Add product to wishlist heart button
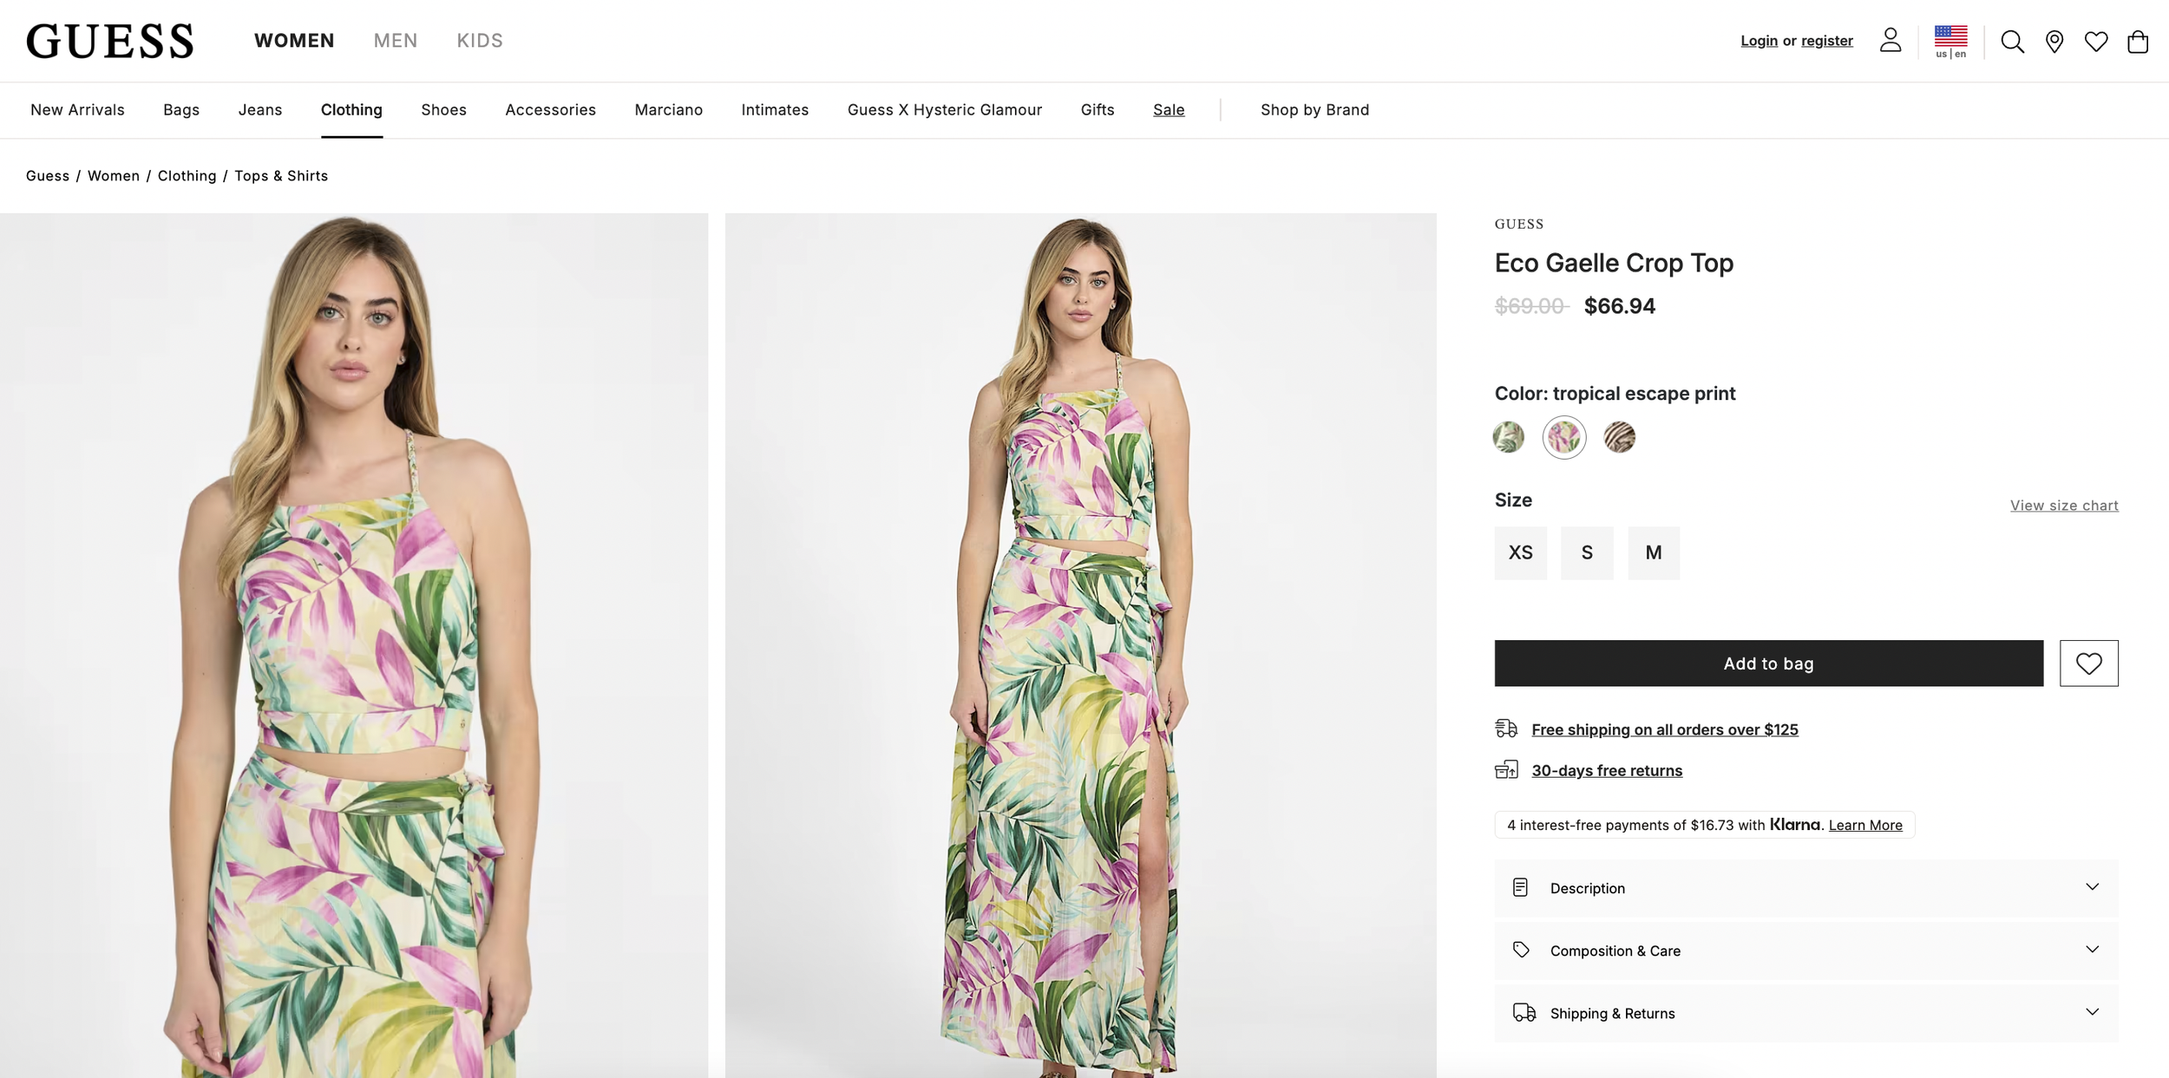The width and height of the screenshot is (2169, 1078). coord(2088,663)
